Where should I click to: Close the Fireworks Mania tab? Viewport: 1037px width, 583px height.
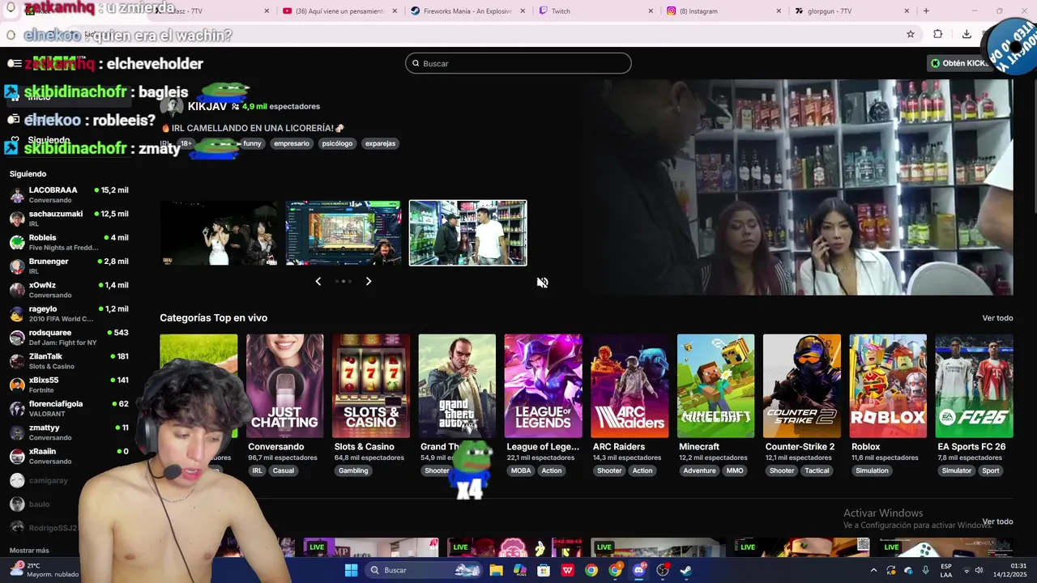point(523,11)
